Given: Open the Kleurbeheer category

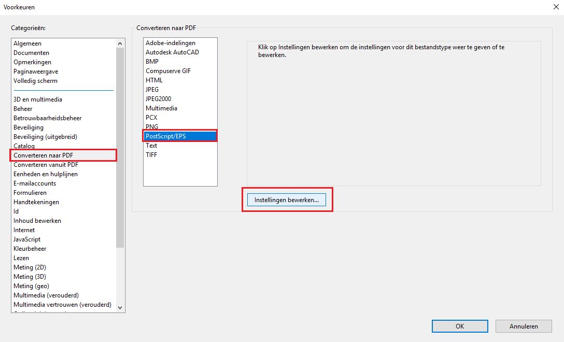Looking at the screenshot, I should (29, 248).
